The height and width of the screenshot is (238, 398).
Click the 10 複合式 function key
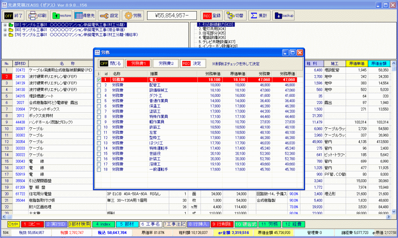246,224
